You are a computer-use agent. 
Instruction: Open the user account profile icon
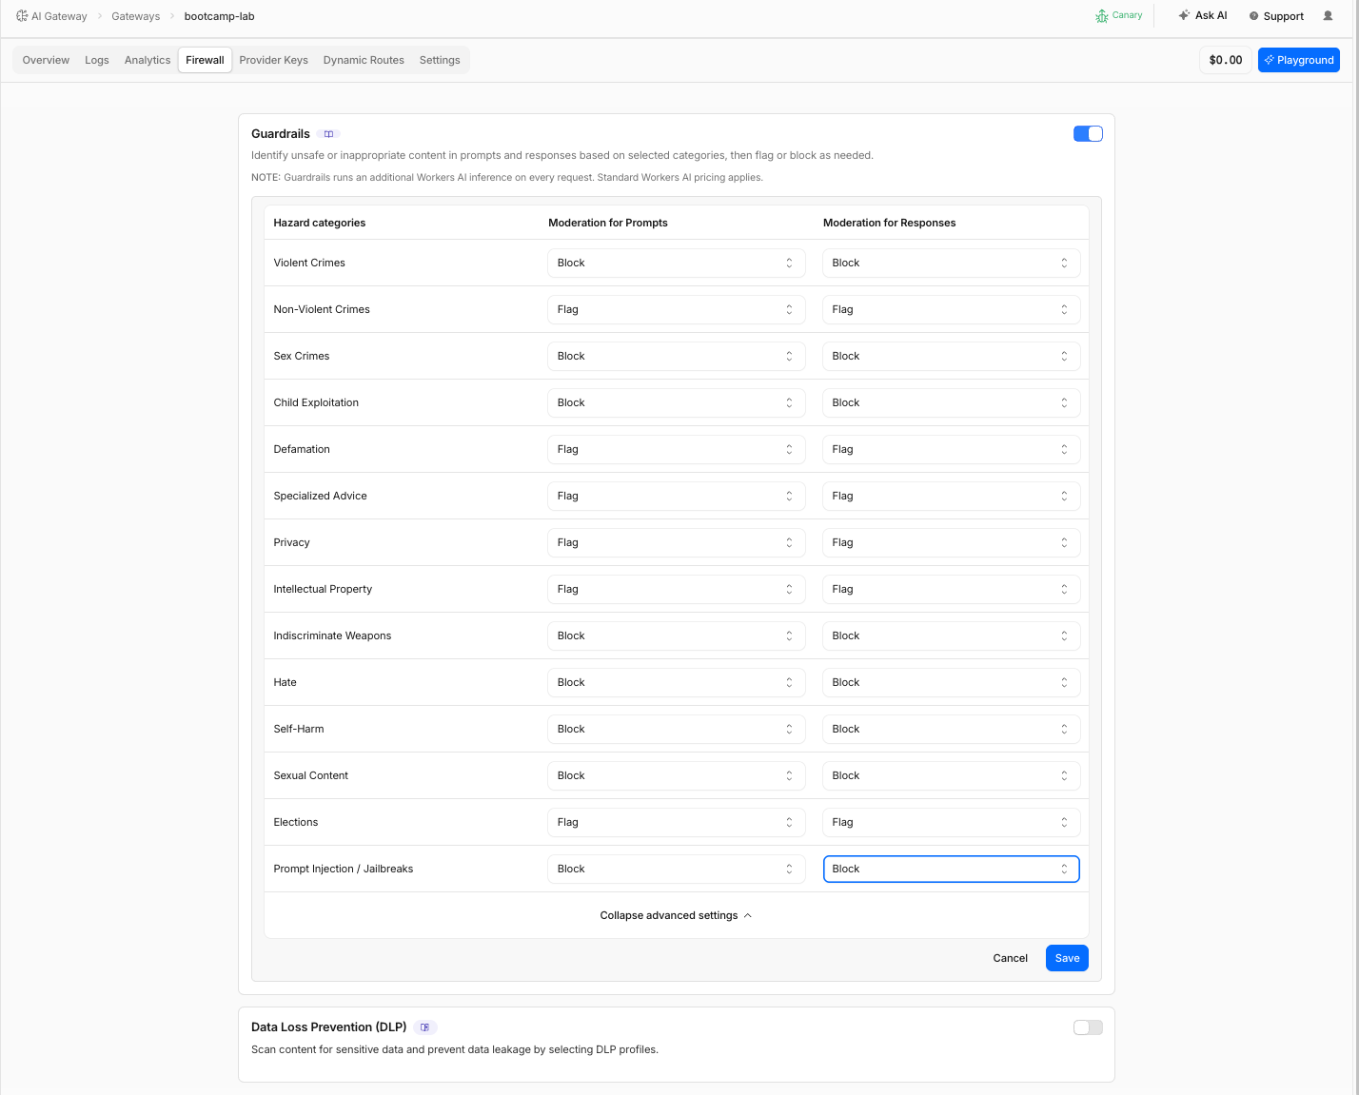pyautogui.click(x=1328, y=16)
